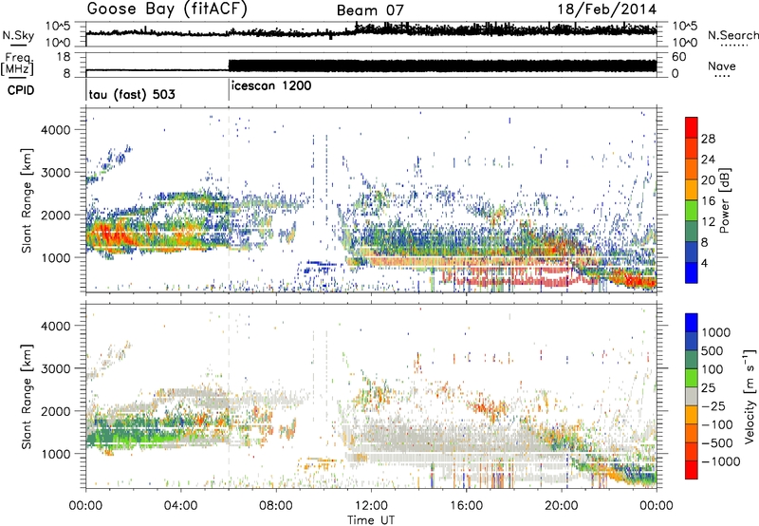Click the tau (fast) start marker line

pyautogui.click(x=86, y=90)
